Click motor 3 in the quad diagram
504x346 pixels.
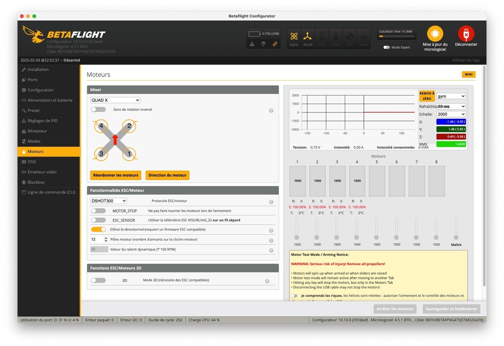coord(101,154)
